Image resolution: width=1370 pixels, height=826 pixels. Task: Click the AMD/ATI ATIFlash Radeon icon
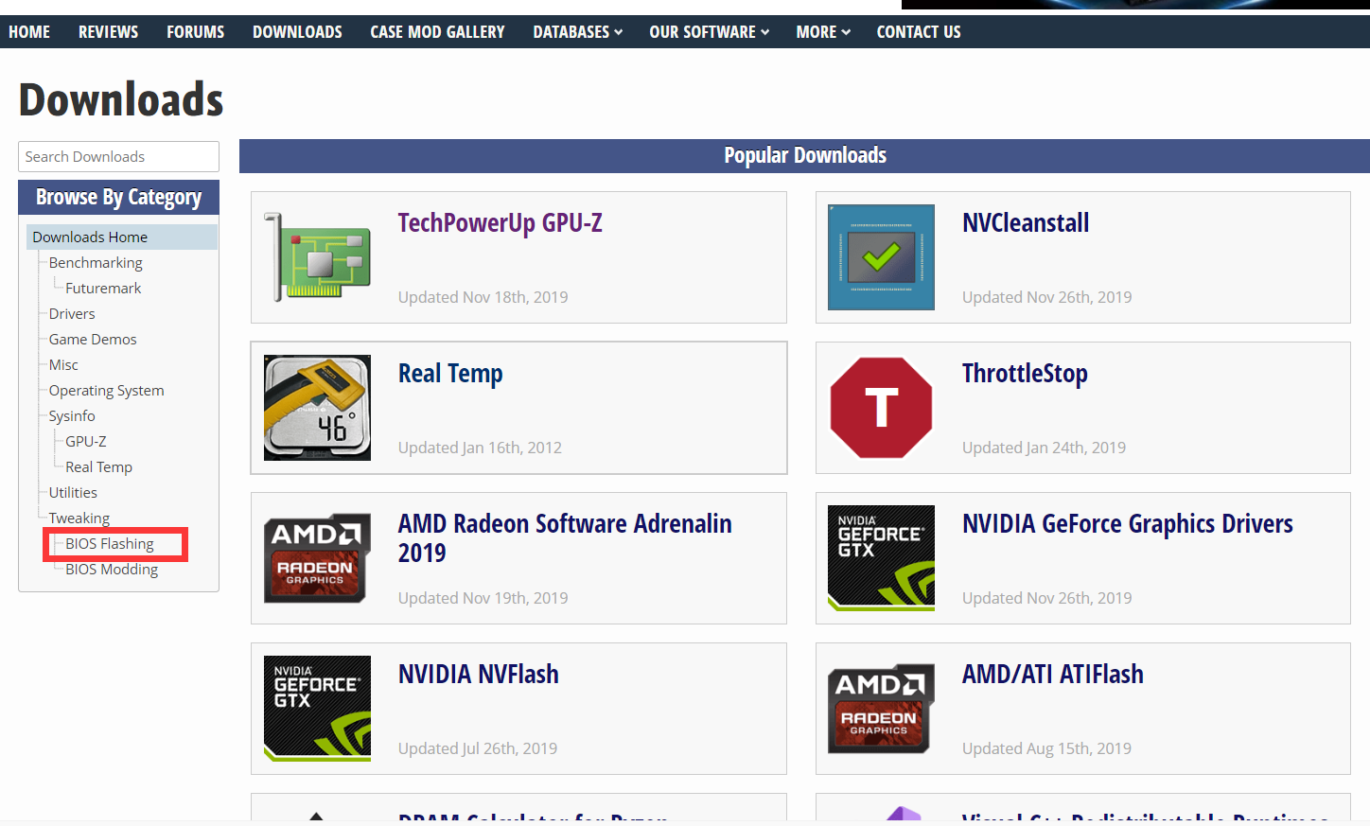pyautogui.click(x=881, y=709)
